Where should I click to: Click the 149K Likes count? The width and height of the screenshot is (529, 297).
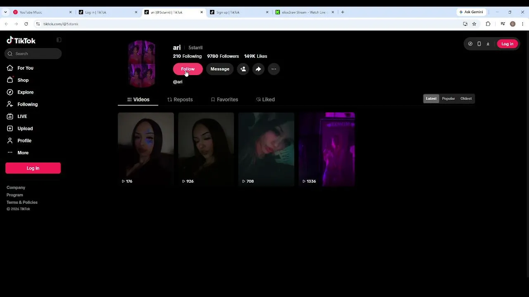[255, 56]
